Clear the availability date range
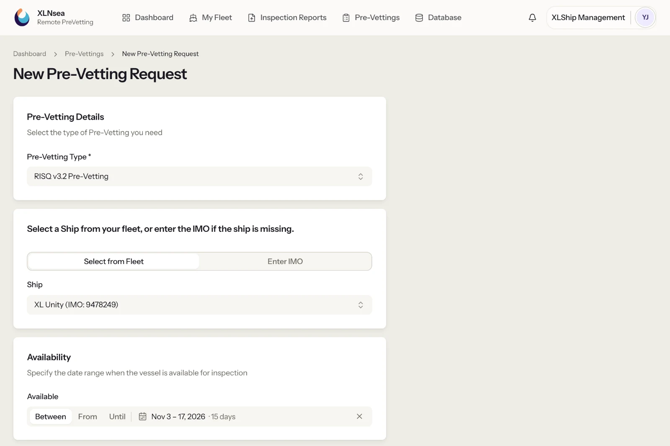 pos(359,416)
